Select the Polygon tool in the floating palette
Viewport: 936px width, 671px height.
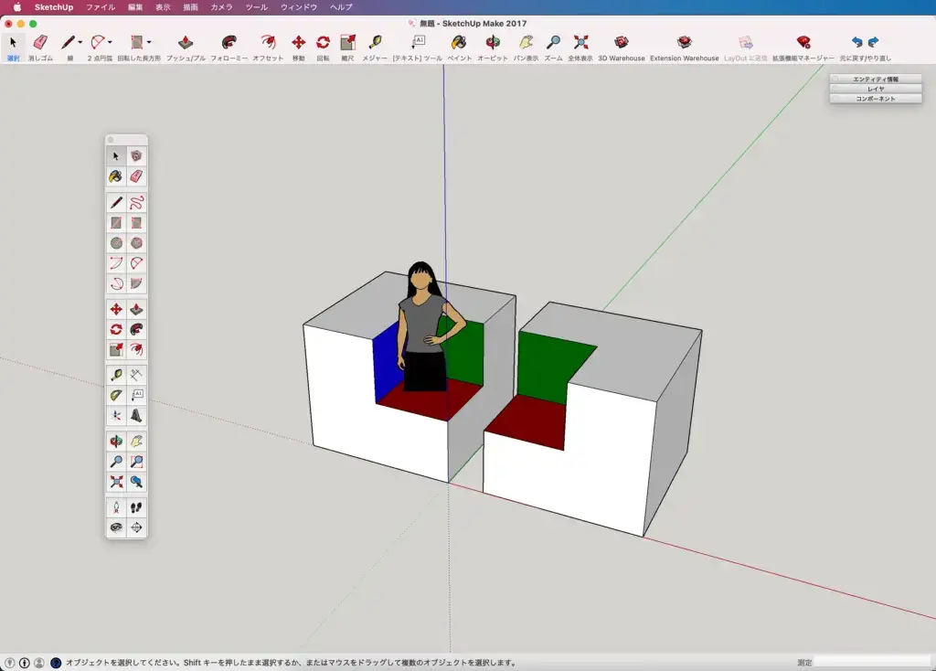[x=137, y=243]
